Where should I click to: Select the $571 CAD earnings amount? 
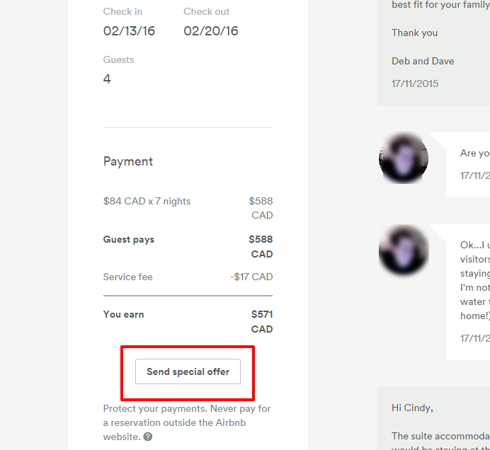pyautogui.click(x=261, y=321)
